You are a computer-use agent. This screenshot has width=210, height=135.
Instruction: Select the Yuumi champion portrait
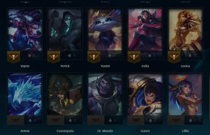[105, 29]
